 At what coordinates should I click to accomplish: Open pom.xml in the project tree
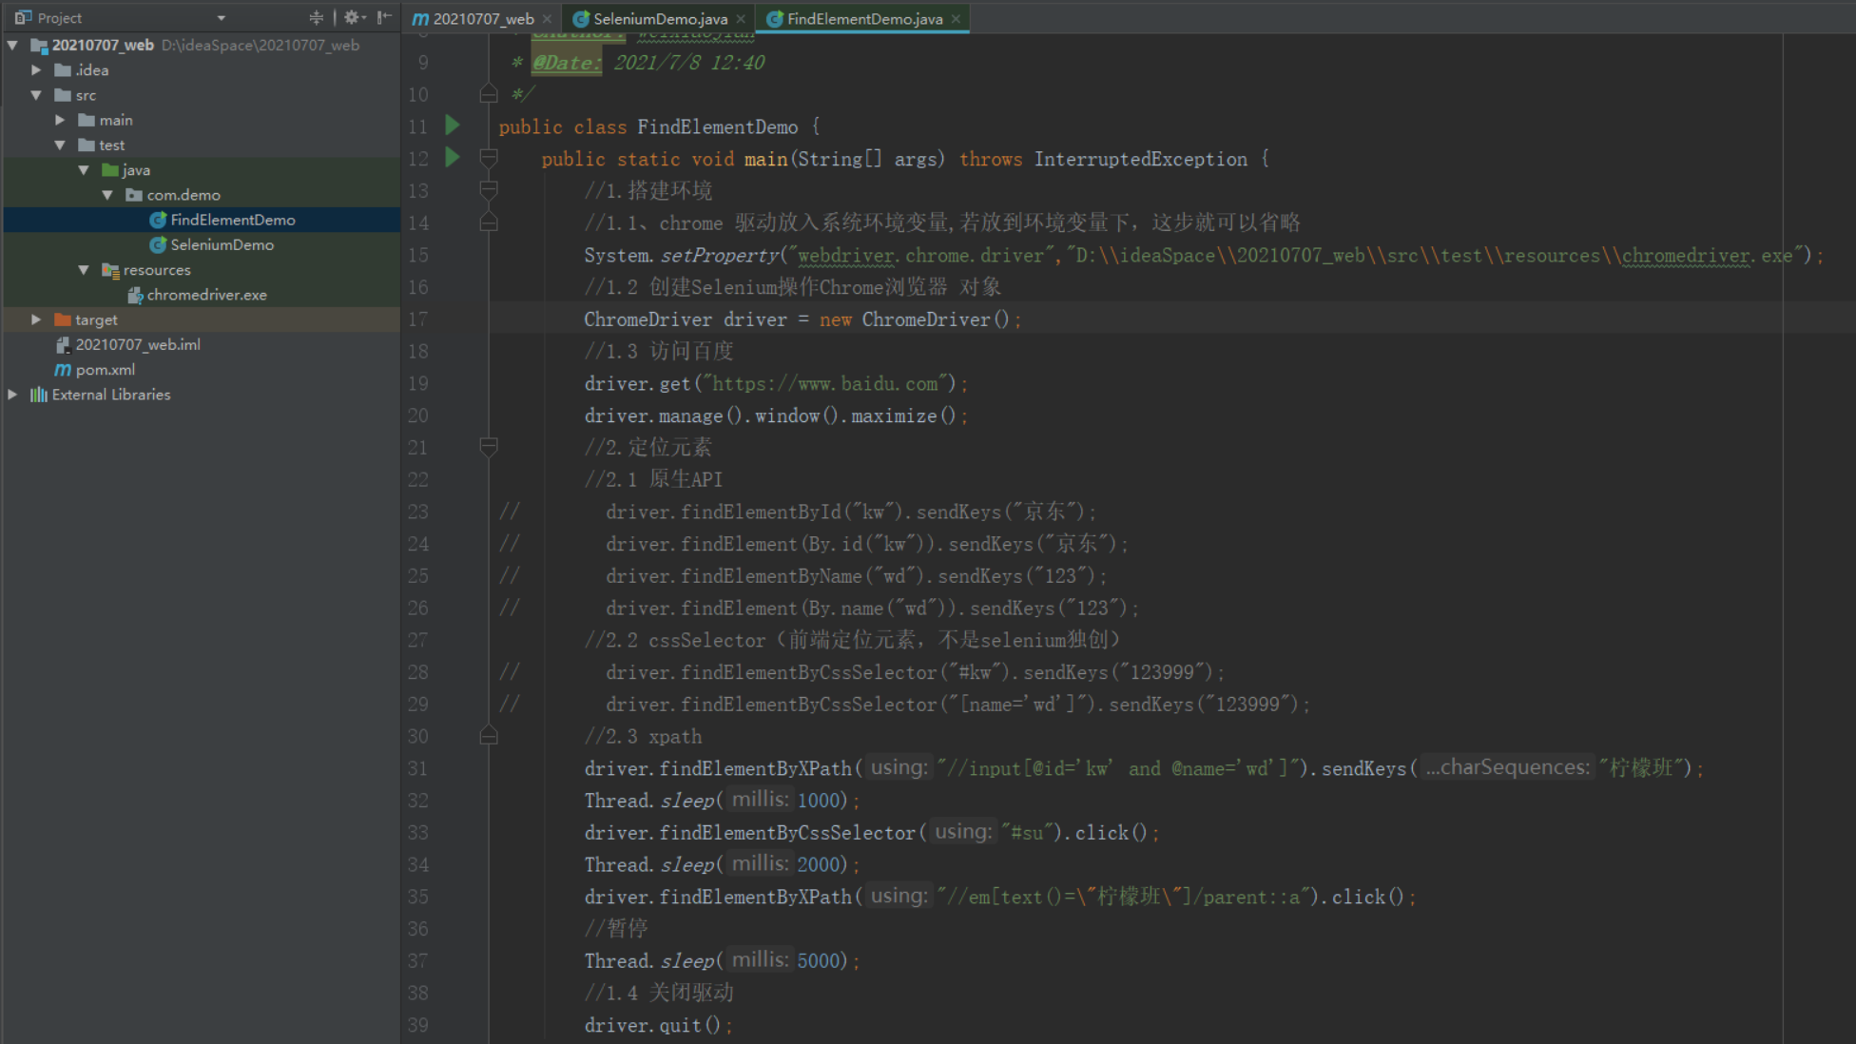tap(105, 370)
